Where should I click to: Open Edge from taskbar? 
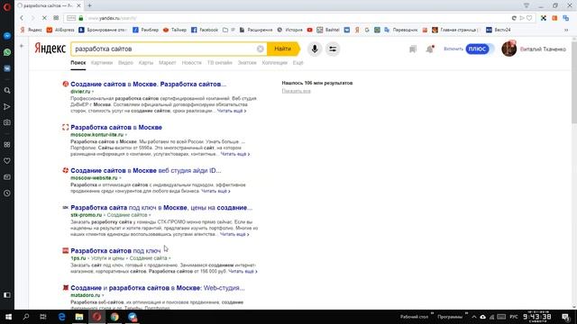pyautogui.click(x=61, y=317)
